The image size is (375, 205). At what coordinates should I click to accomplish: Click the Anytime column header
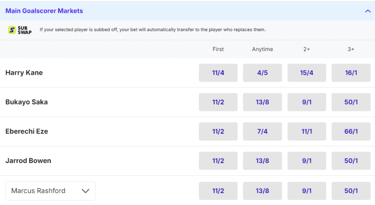[262, 49]
